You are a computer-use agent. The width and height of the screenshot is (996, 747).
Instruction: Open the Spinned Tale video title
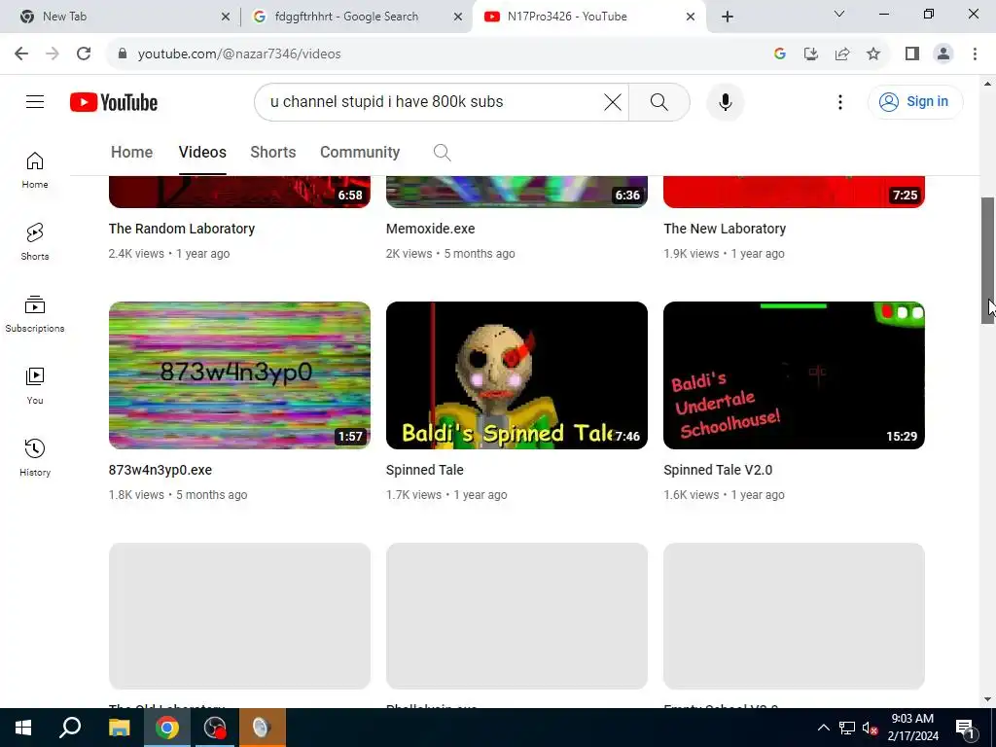(x=424, y=470)
